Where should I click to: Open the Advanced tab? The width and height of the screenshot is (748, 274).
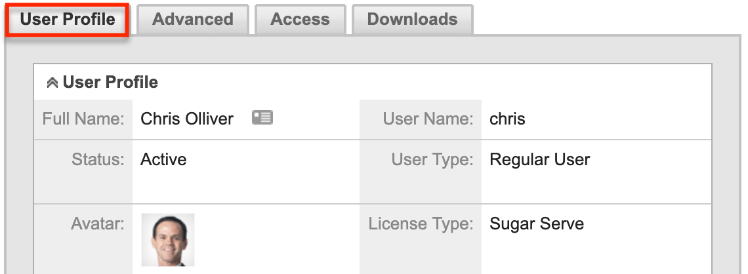(x=192, y=20)
